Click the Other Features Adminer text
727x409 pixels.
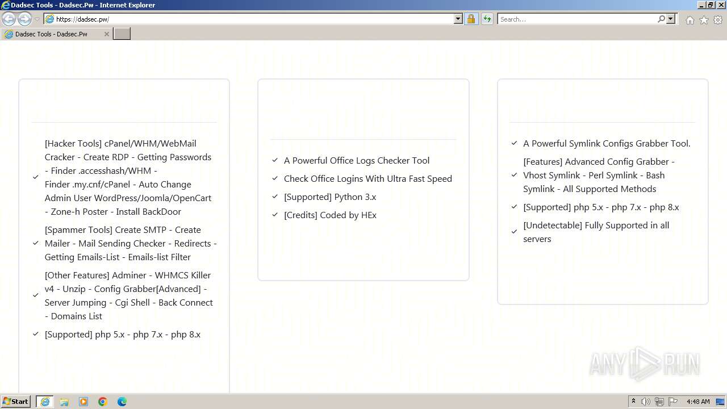click(129, 295)
